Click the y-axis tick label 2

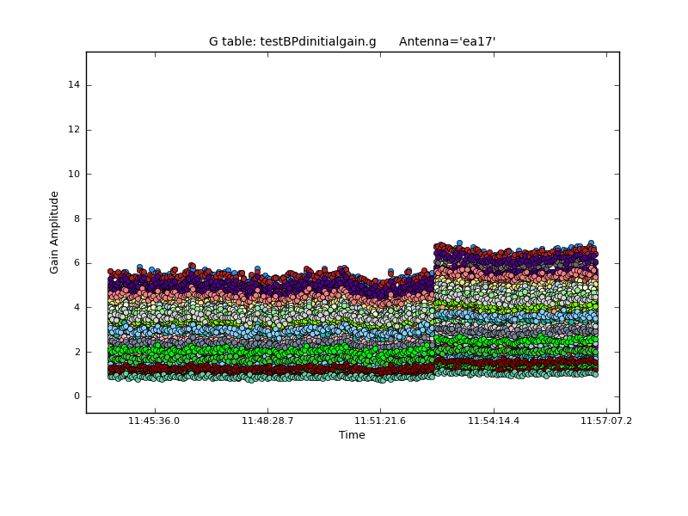(77, 352)
